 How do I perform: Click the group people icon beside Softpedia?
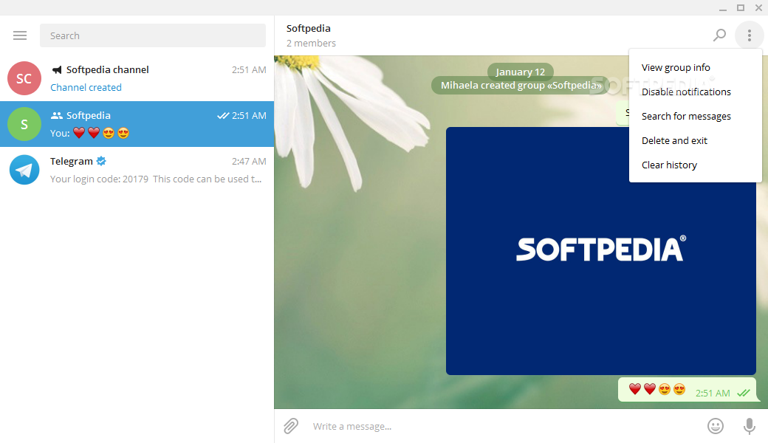click(57, 115)
